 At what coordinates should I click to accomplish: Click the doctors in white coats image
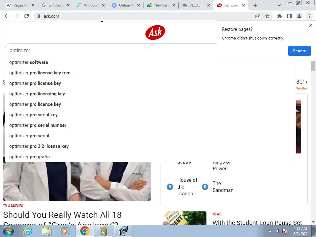point(77,181)
